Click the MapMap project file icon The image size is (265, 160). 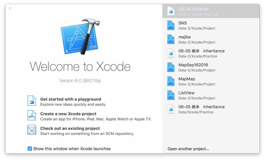point(171,81)
